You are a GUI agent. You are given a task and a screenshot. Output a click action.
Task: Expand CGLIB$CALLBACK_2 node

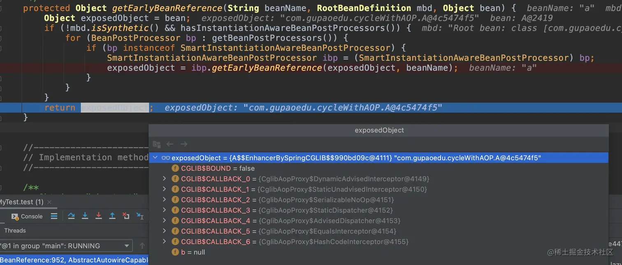pyautogui.click(x=164, y=200)
